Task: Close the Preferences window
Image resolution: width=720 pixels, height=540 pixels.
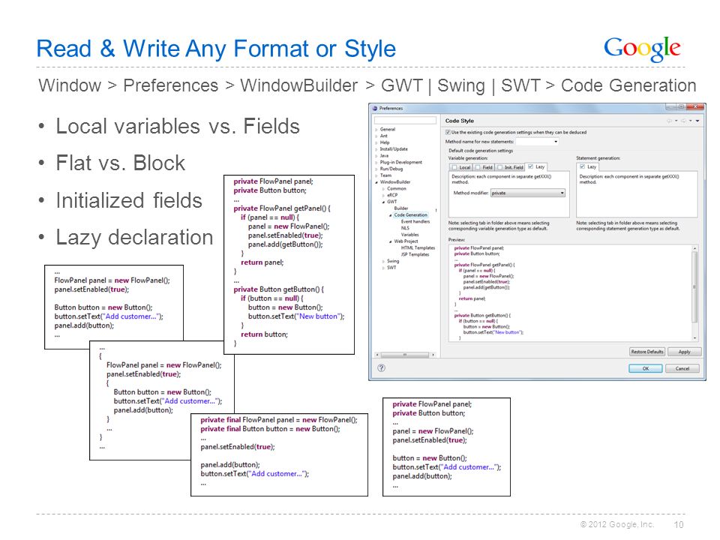Action: click(696, 107)
